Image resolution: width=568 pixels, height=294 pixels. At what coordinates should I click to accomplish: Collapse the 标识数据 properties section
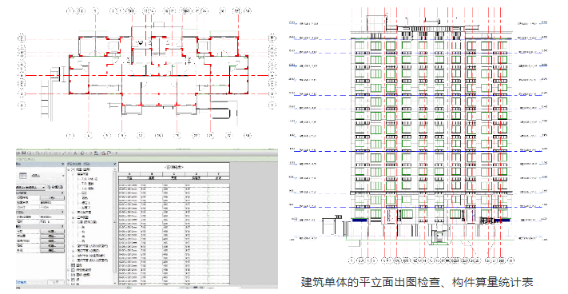coord(62,193)
